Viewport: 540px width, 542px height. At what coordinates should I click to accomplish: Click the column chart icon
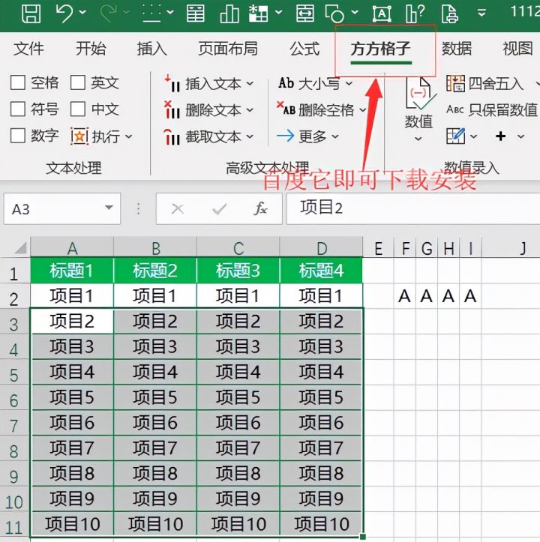(x=229, y=13)
